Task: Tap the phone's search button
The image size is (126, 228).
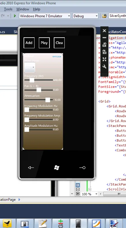Action: tap(83, 168)
